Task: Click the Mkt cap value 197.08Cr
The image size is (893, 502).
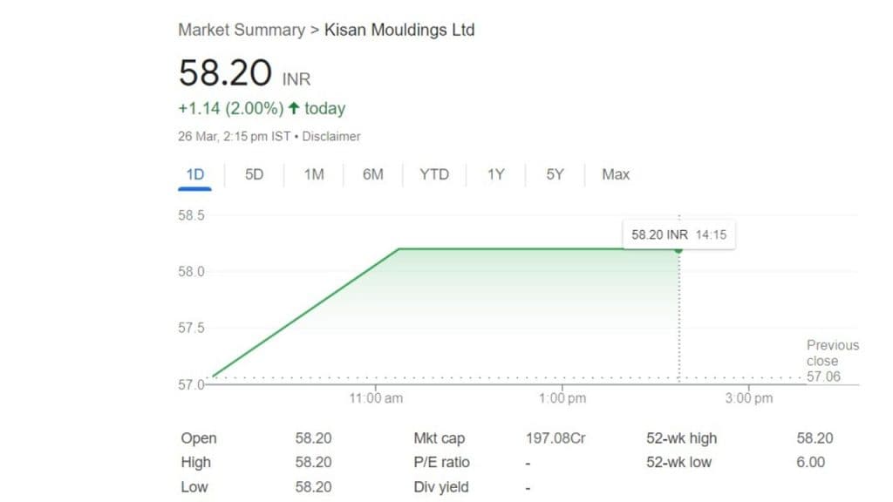Action: pyautogui.click(x=556, y=438)
